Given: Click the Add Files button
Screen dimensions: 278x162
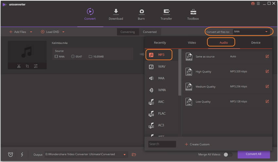Looking at the screenshot, I should pos(18,32).
